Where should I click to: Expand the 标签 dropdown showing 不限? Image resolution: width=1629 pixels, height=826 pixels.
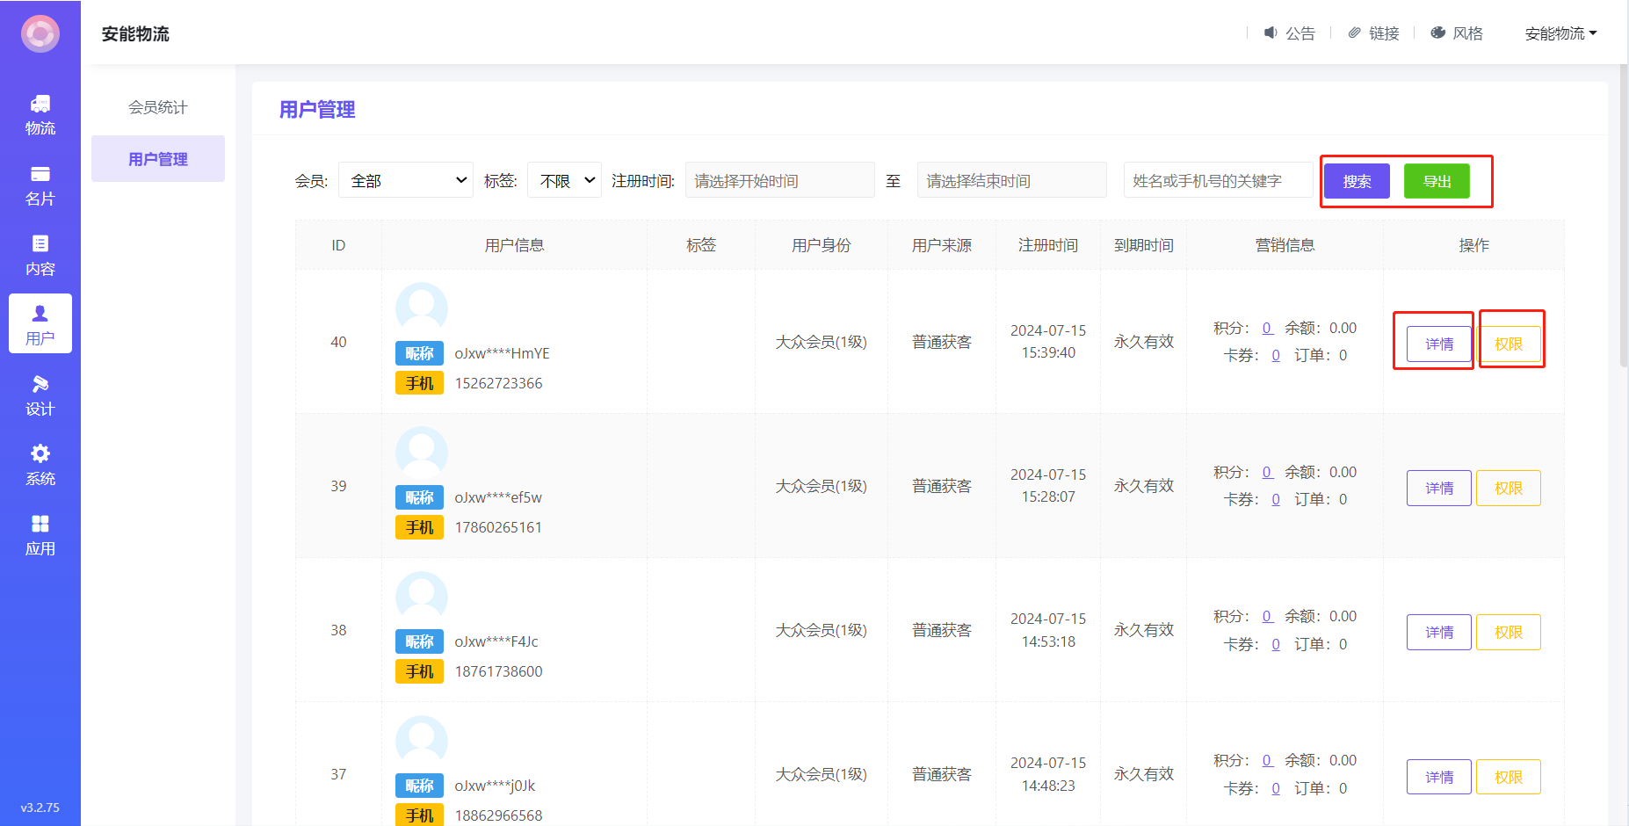click(564, 180)
